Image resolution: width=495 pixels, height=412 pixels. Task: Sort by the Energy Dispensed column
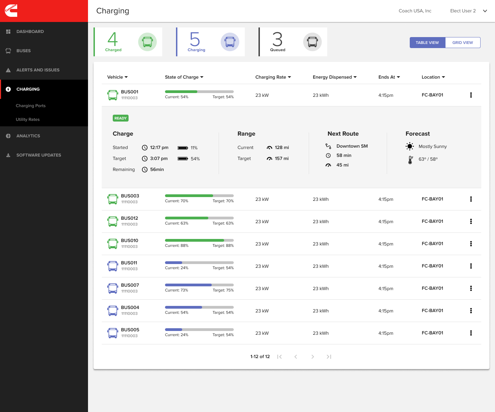click(335, 77)
